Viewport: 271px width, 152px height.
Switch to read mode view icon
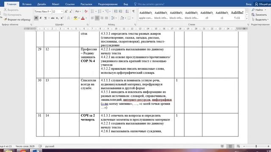222,146
